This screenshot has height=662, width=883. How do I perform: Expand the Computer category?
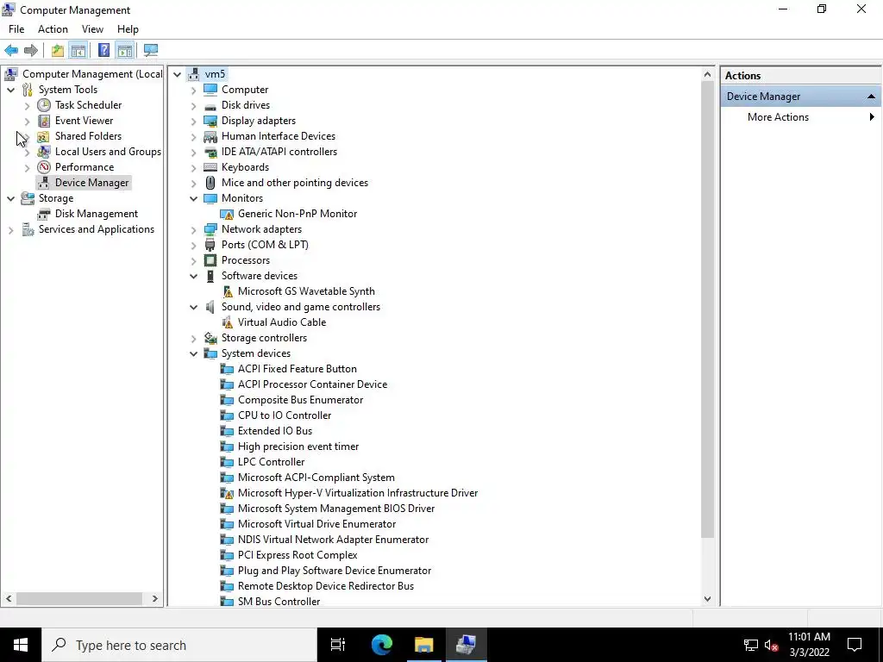[193, 90]
